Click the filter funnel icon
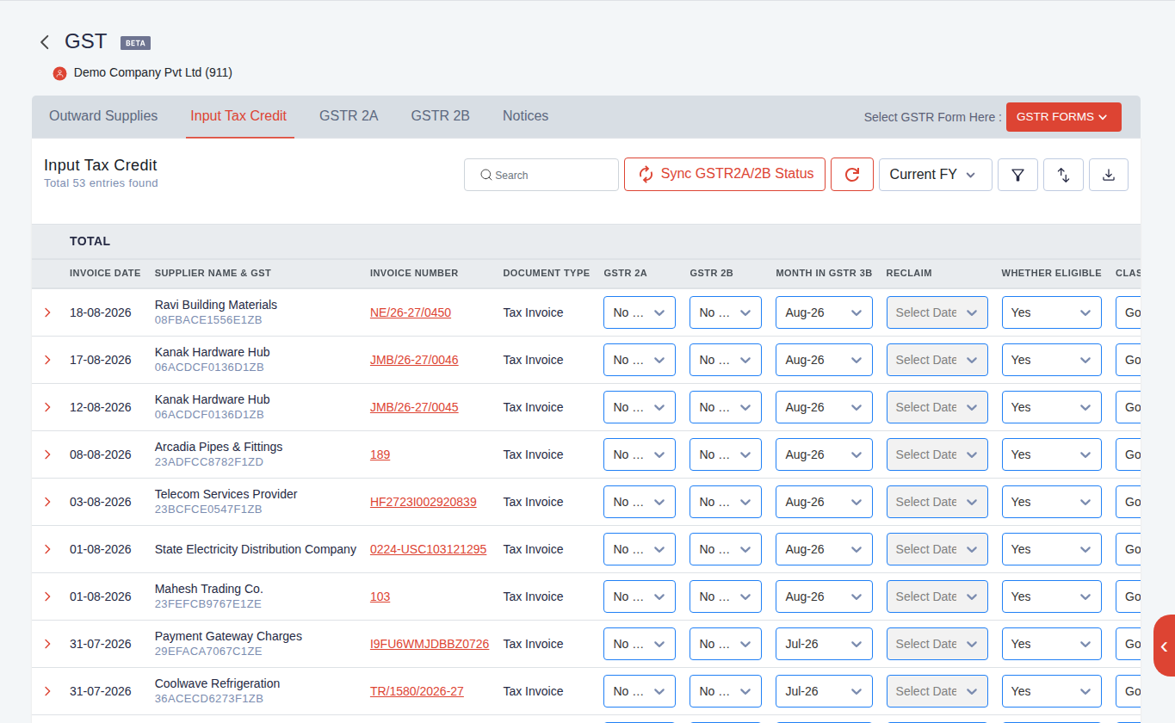 [x=1017, y=175]
